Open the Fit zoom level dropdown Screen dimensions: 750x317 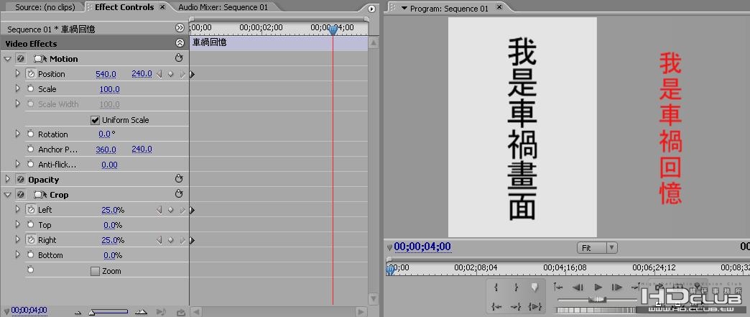point(598,247)
